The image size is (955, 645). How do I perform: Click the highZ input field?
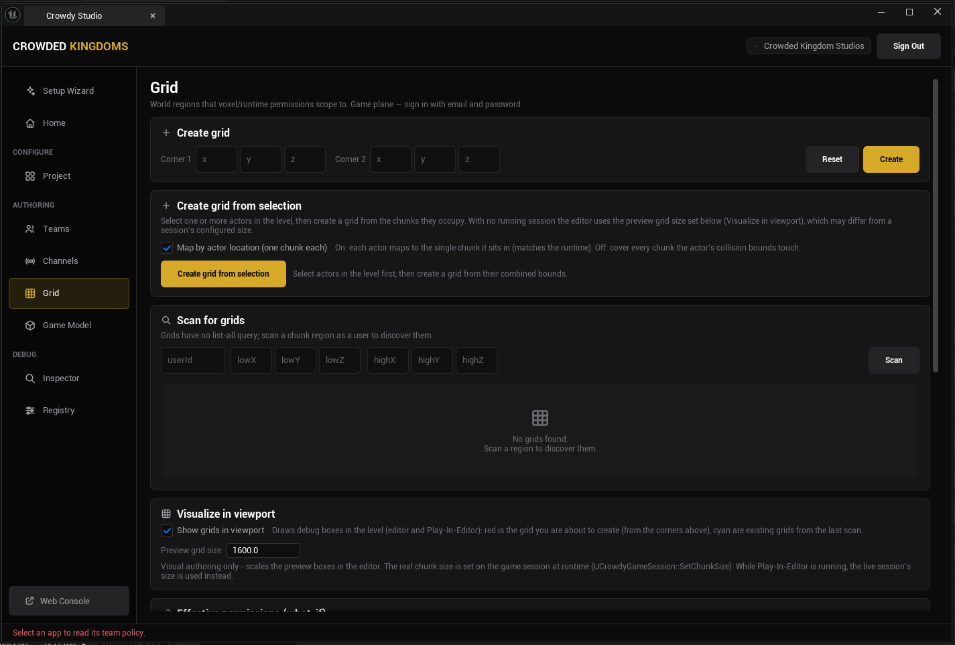click(x=476, y=360)
